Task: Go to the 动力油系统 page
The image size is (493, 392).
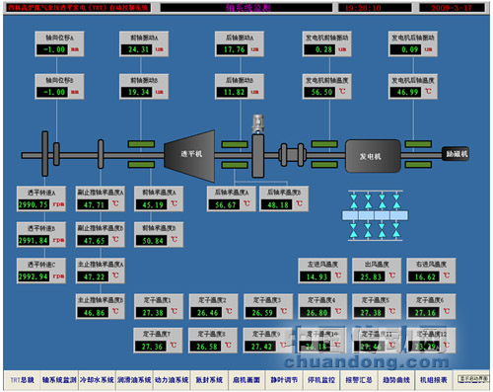Action: point(172,380)
